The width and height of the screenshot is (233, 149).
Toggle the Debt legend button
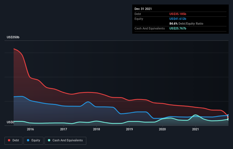pos(14,141)
